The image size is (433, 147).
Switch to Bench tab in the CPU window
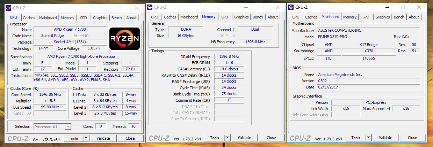[x=117, y=18]
